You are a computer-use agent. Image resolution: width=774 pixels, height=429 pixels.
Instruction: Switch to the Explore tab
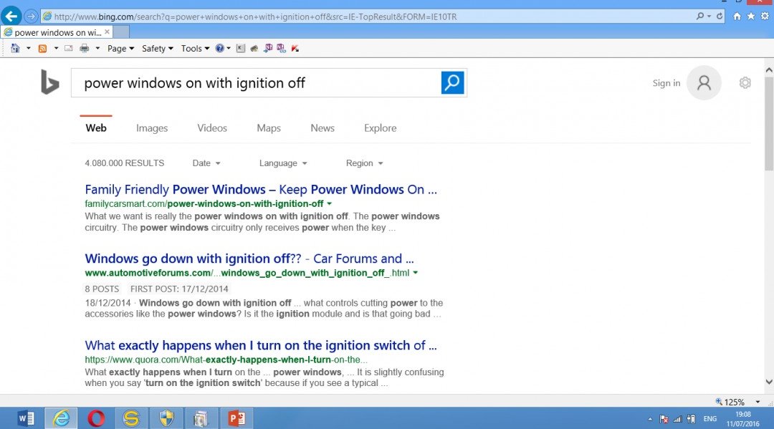pyautogui.click(x=380, y=128)
